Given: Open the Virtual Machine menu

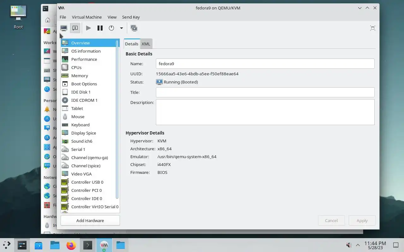Looking at the screenshot, I should (x=87, y=17).
